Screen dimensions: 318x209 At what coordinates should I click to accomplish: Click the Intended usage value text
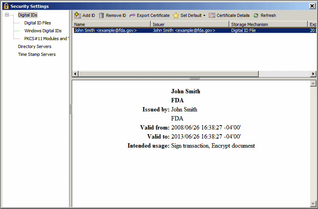(213, 146)
